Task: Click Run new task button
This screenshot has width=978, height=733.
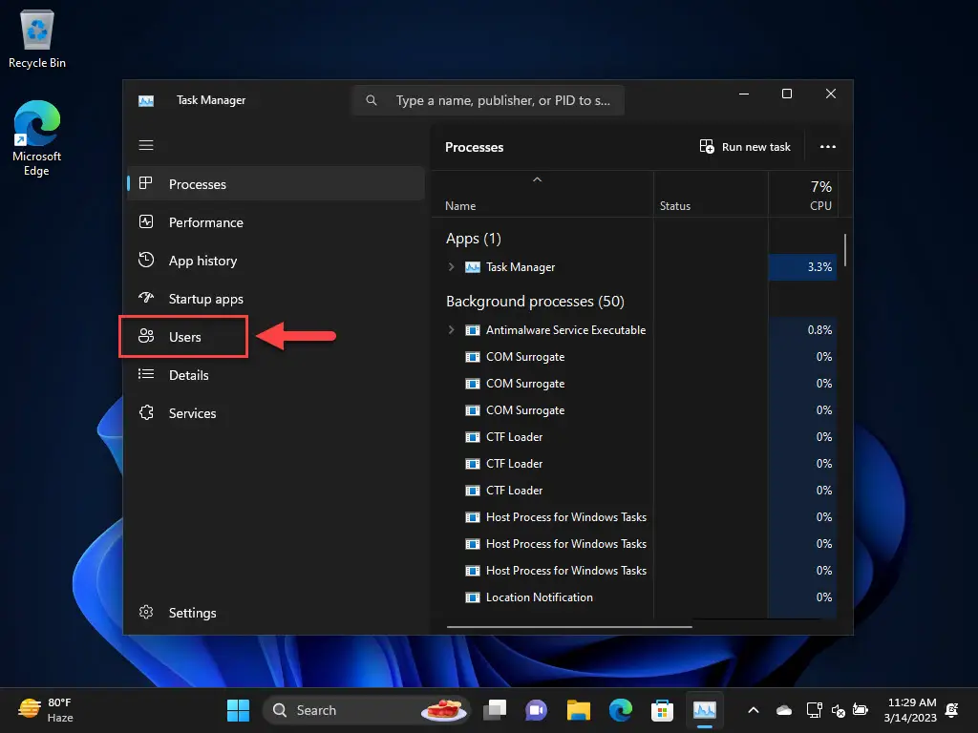Action: coord(745,147)
